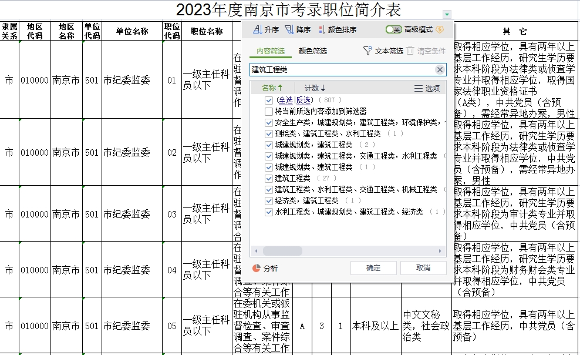Select 南京市 in the row with code 04
Screen dimensions: 580x355
coord(66,270)
